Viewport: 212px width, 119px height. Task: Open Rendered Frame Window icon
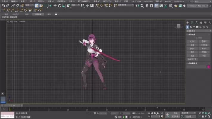(180, 6)
